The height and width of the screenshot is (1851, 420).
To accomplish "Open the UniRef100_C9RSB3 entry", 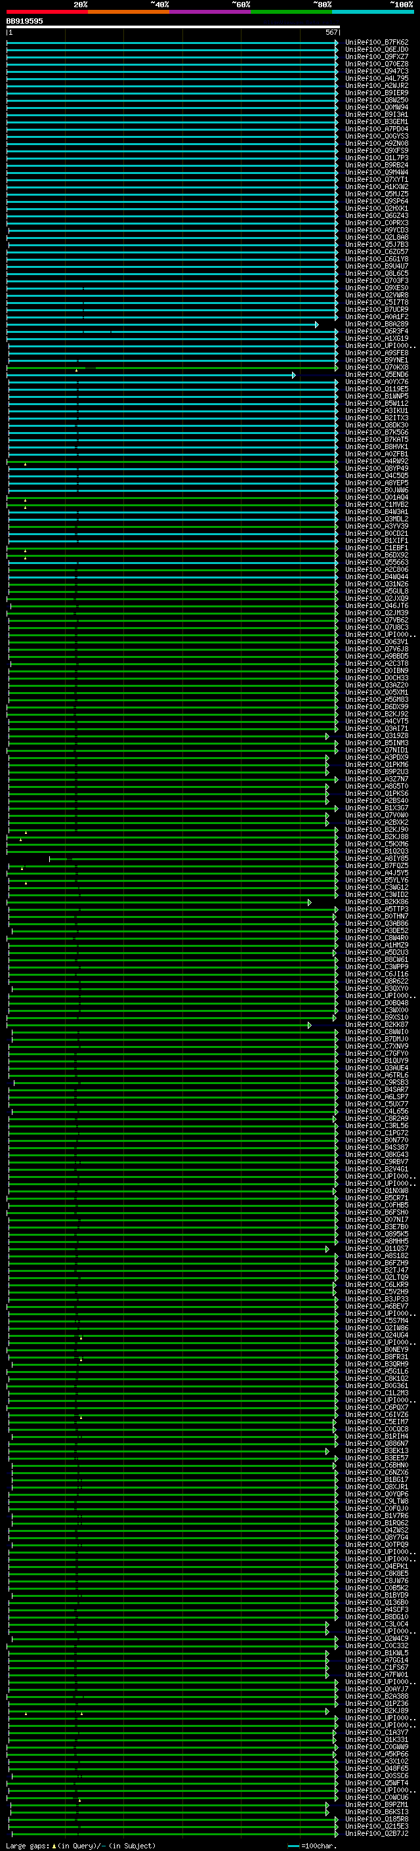I will (x=376, y=1083).
